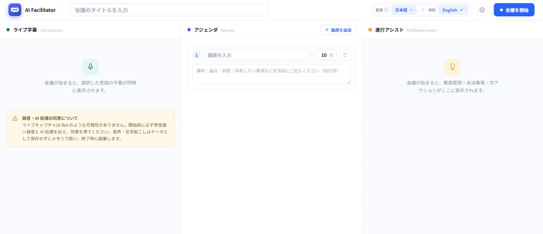This screenshot has height=234, width=543.
Task: Click the アジェンダ panel heading
Action: click(206, 30)
